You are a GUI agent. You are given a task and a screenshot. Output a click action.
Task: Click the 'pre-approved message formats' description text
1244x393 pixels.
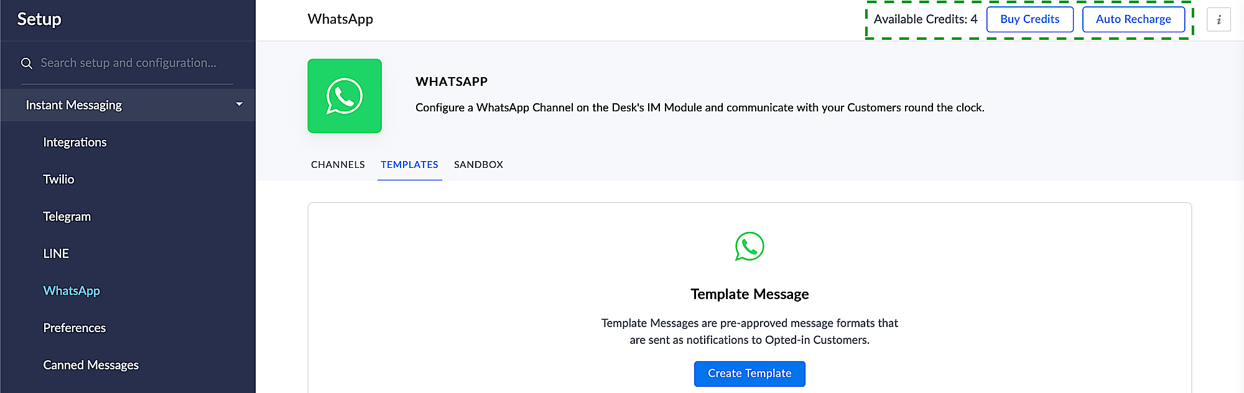point(750,331)
